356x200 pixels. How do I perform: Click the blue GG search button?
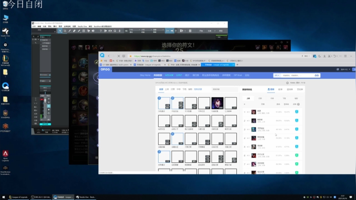point(316,75)
